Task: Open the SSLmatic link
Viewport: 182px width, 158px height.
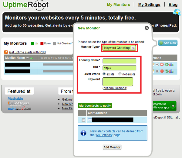Action: pyautogui.click(x=174, y=118)
